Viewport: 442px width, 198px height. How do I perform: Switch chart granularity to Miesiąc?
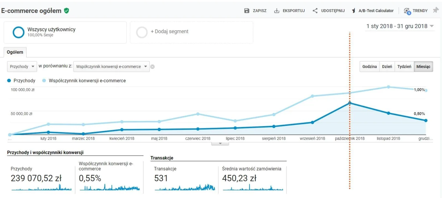tap(423, 67)
